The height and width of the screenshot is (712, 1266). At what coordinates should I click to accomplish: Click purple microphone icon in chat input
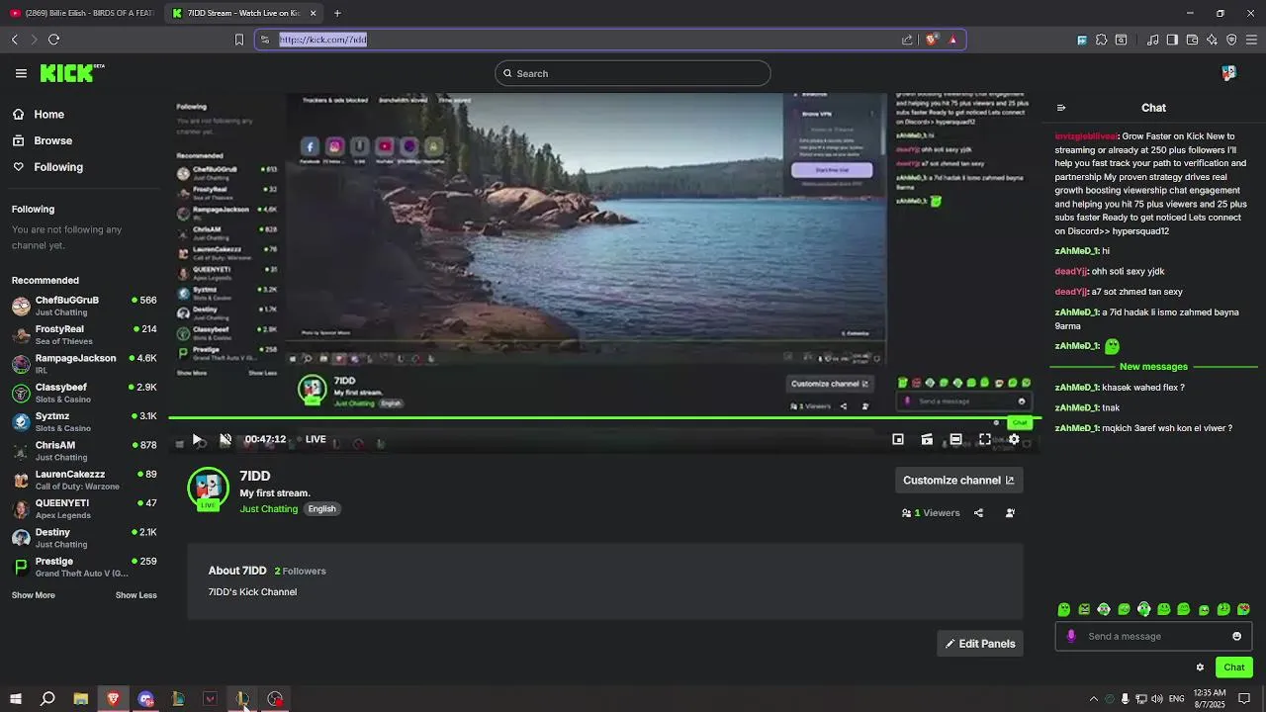click(1071, 636)
